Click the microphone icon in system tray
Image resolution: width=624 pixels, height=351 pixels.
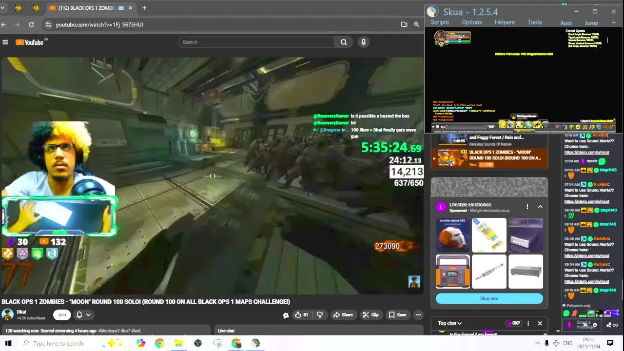[x=546, y=343]
